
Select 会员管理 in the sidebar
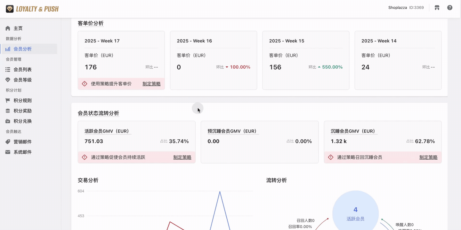point(13,59)
